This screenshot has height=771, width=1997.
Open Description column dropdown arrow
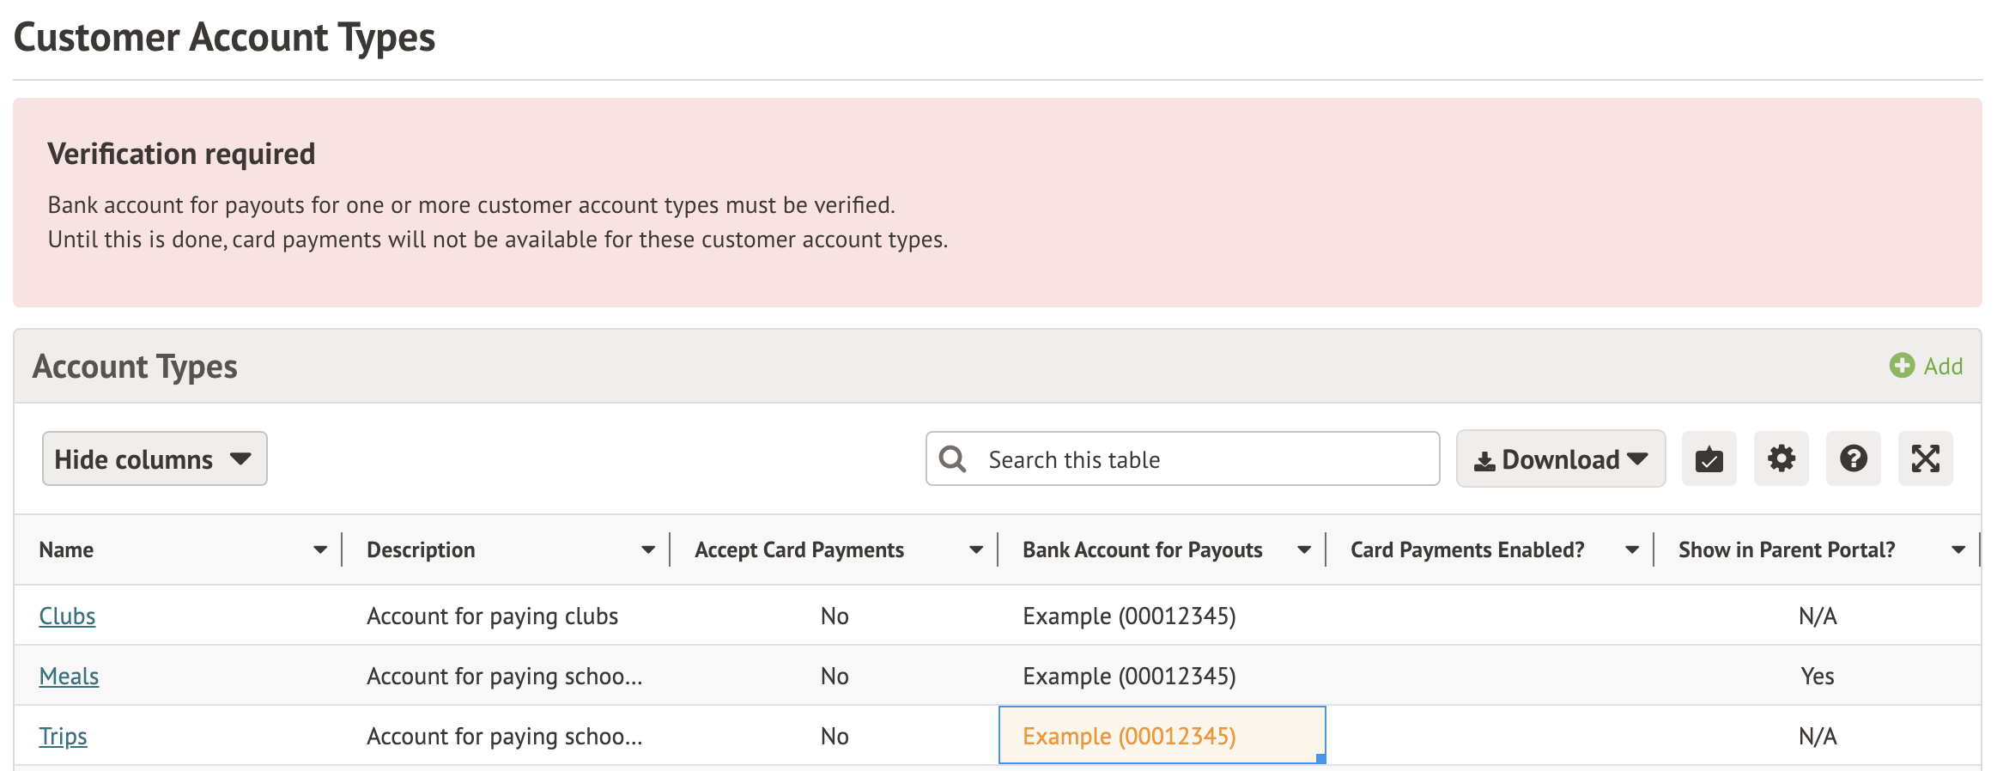click(648, 550)
